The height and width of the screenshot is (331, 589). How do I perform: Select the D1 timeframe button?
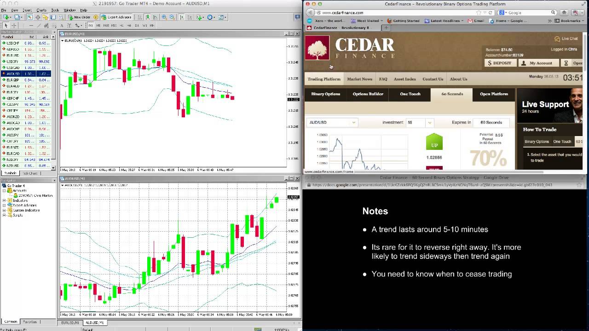pos(137,25)
